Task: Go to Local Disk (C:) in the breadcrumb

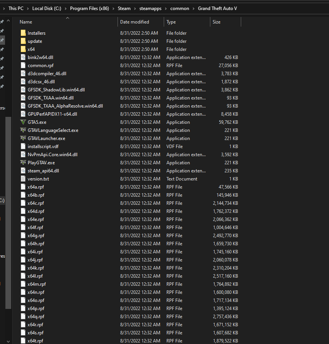Action: pyautogui.click(x=46, y=8)
